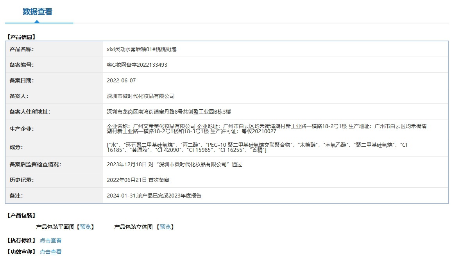This screenshot has width=453, height=258.
Task: Click filing number 粤G妆网备字2022133493
Action: coord(137,65)
